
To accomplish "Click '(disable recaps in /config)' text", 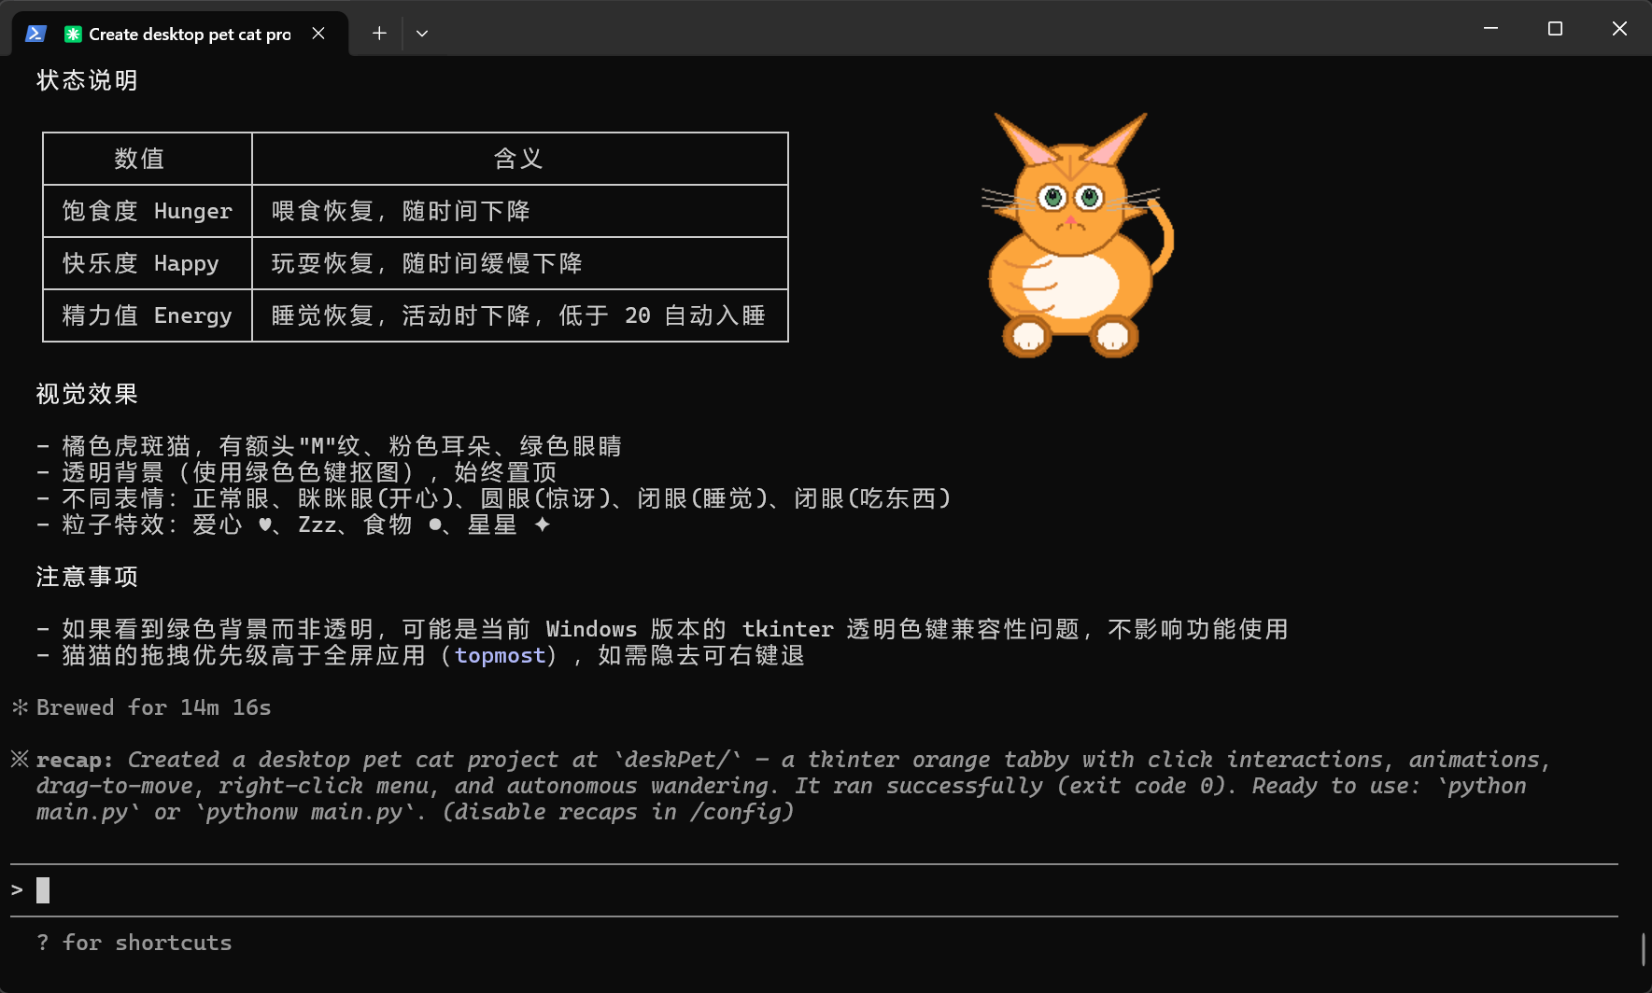I will [x=618, y=812].
